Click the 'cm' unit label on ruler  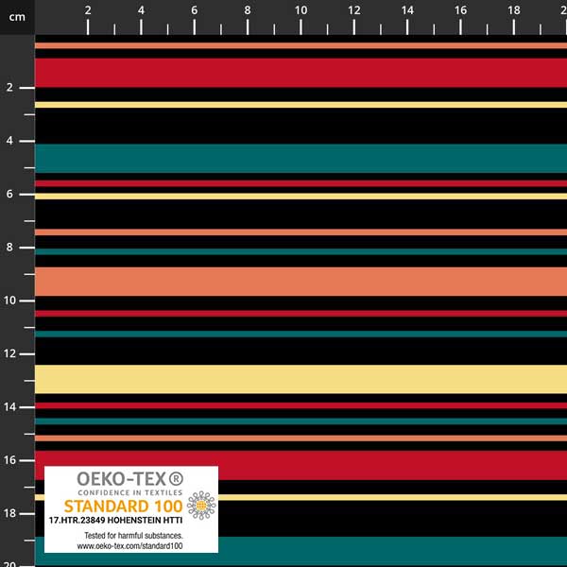tap(15, 16)
